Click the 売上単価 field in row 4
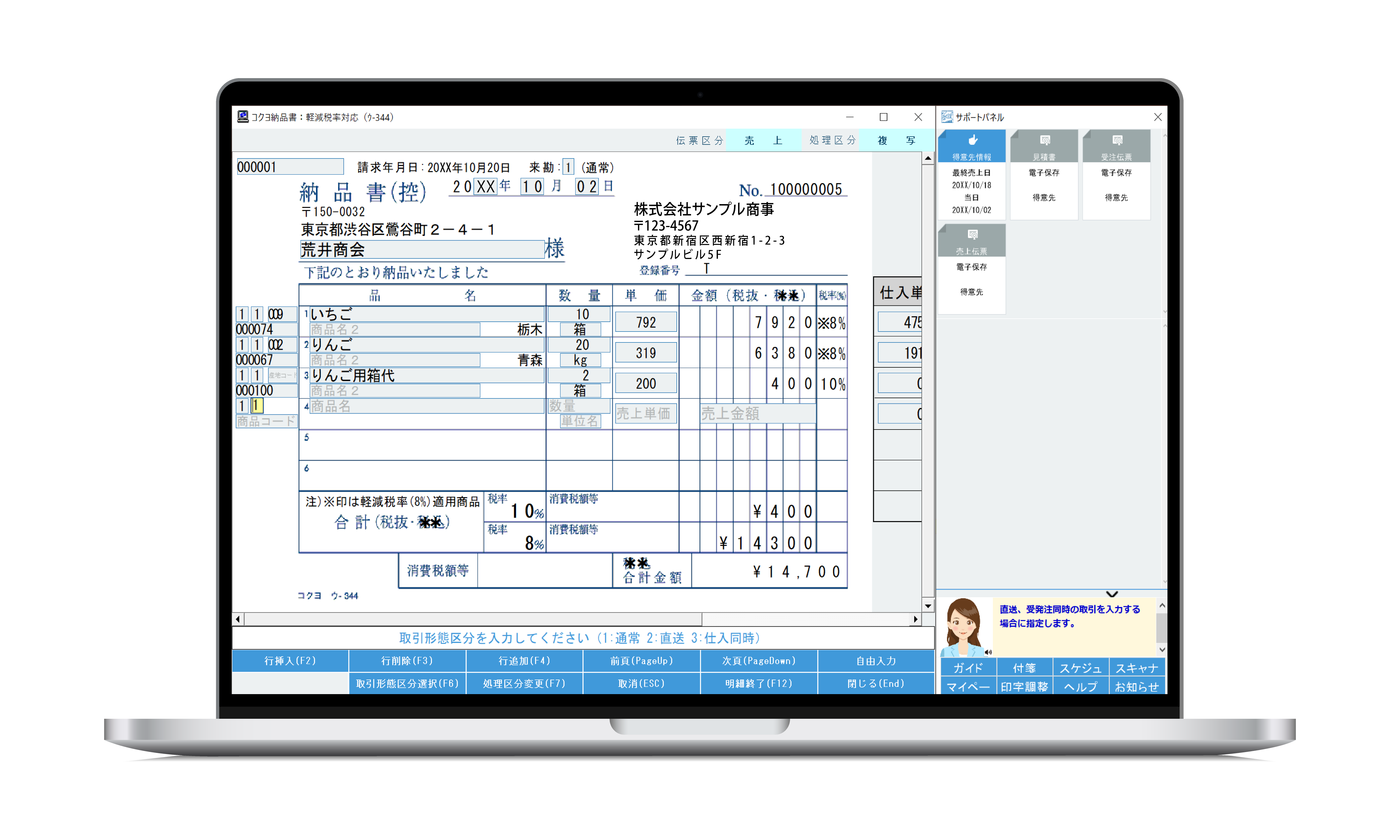The width and height of the screenshot is (1400, 840). tap(646, 414)
